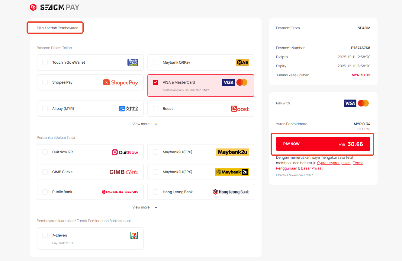The height and width of the screenshot is (261, 402).
Task: Click the ShopeePay logo
Action: pos(121,82)
